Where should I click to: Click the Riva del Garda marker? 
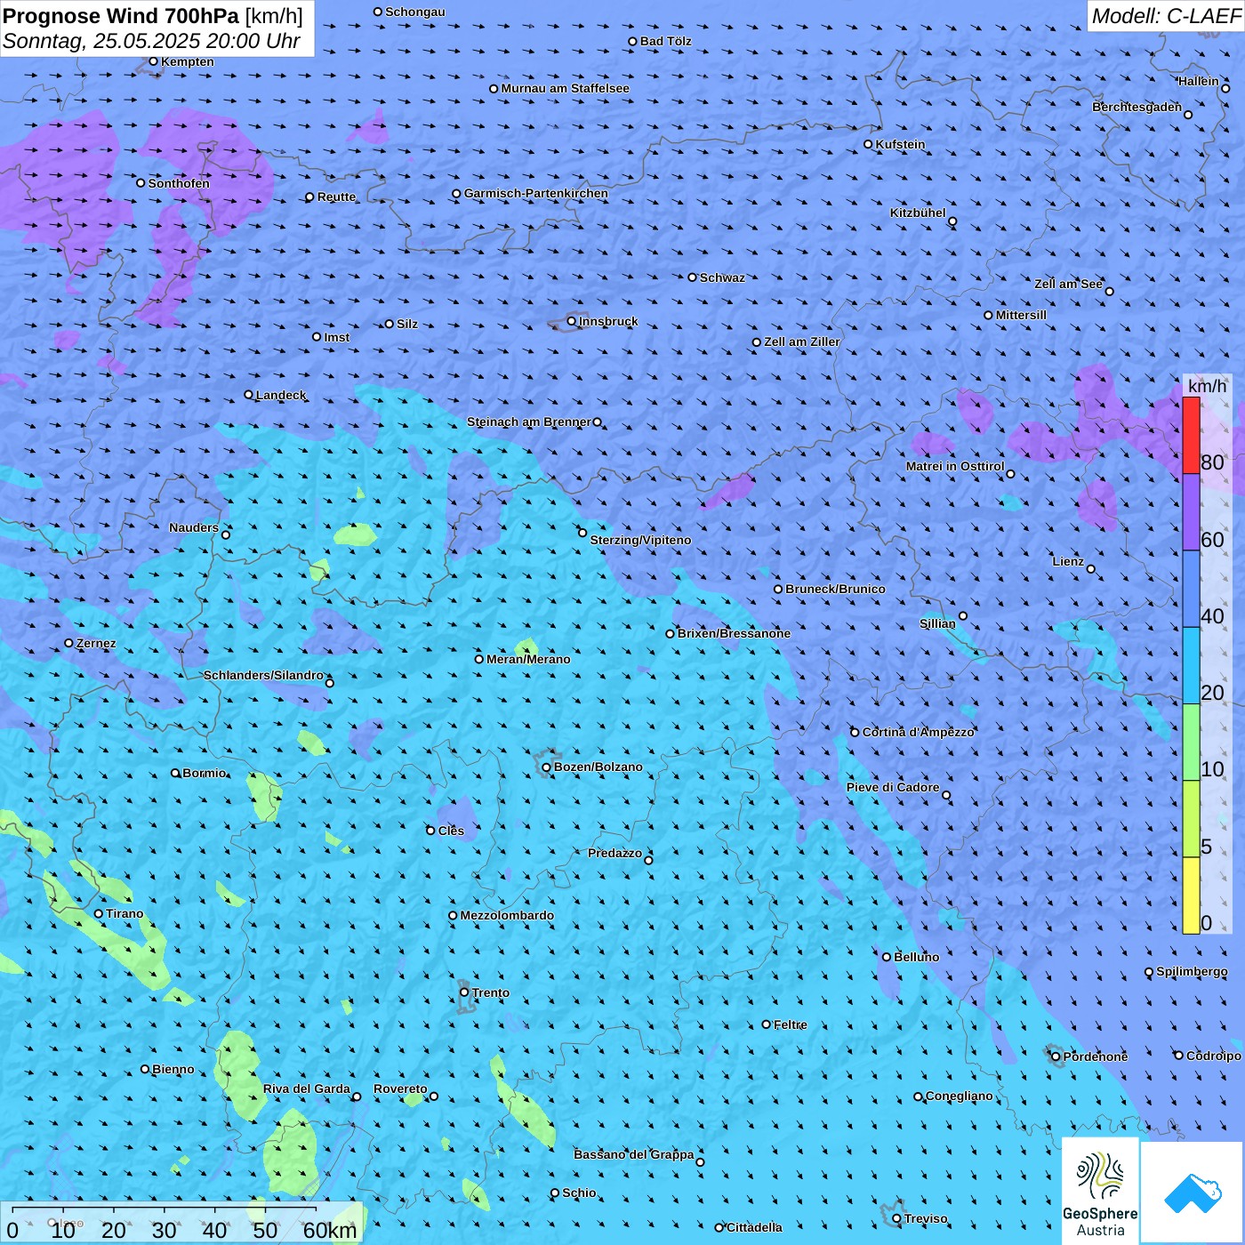click(357, 1096)
